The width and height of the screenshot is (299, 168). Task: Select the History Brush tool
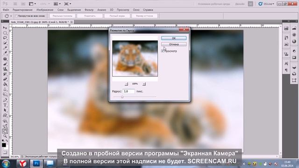pos(5,74)
